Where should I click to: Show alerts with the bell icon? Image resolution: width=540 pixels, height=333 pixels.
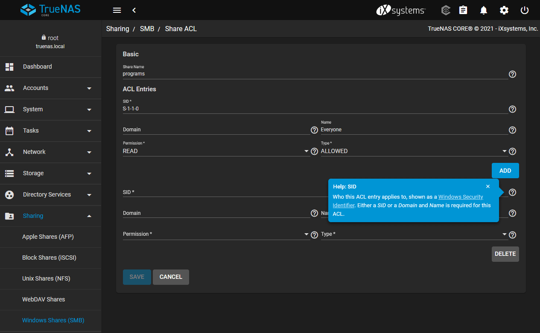[484, 10]
